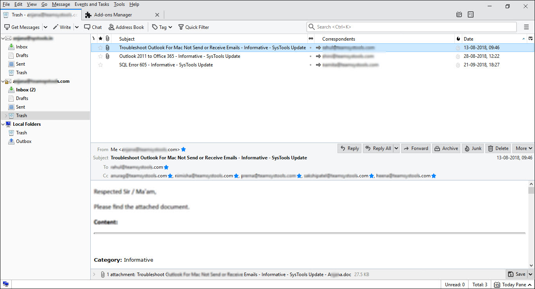Open the Address Book
This screenshot has height=289, width=535.
click(x=126, y=27)
